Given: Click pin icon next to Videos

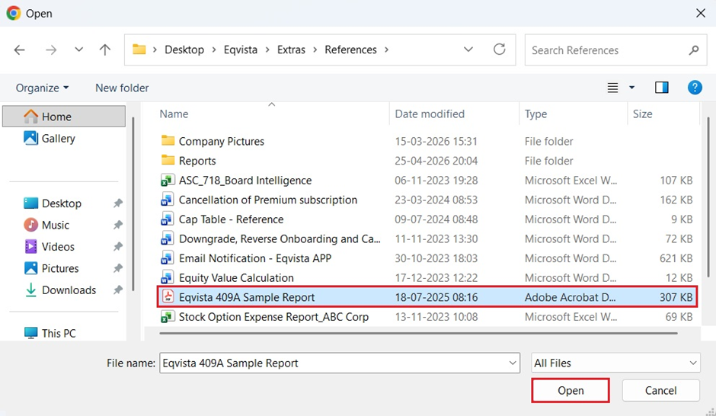Looking at the screenshot, I should point(118,247).
